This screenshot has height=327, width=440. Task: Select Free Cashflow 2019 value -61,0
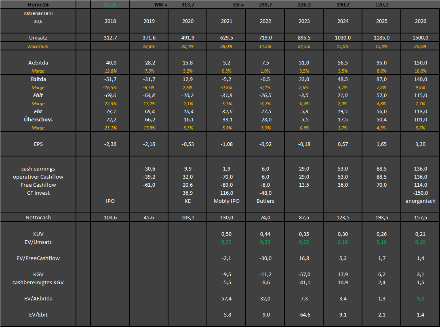coord(149,185)
